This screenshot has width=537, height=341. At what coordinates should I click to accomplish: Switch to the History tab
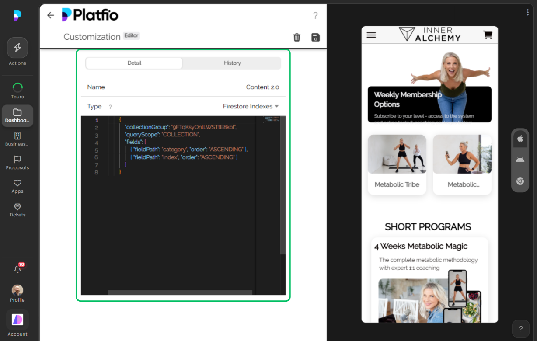pyautogui.click(x=232, y=63)
